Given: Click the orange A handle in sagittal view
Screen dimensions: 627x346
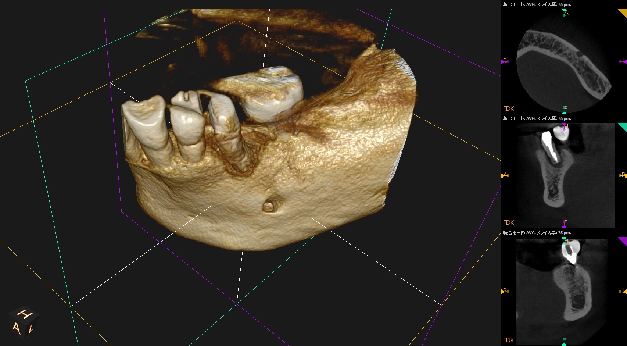Looking at the screenshot, I should click(505, 175).
